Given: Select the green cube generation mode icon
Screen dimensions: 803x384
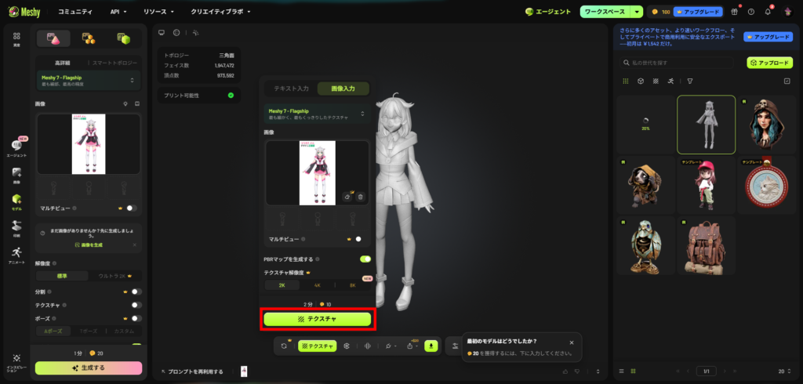Looking at the screenshot, I should pyautogui.click(x=123, y=38).
